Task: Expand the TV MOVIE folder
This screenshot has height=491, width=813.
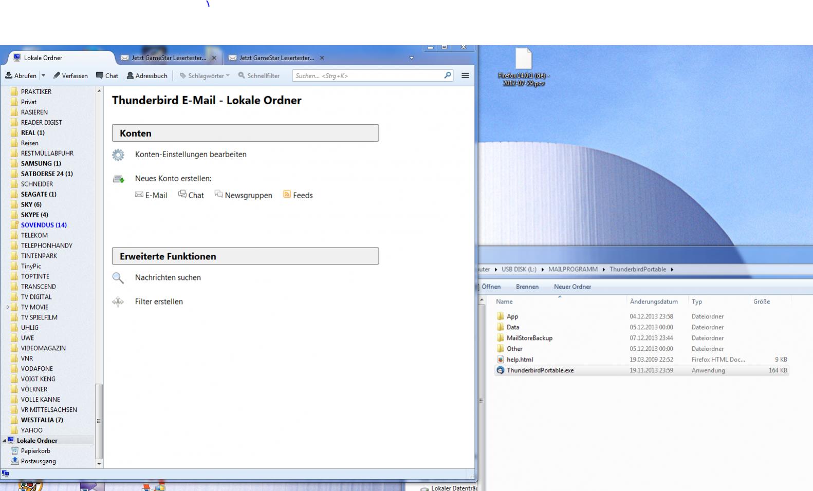Action: click(x=8, y=307)
